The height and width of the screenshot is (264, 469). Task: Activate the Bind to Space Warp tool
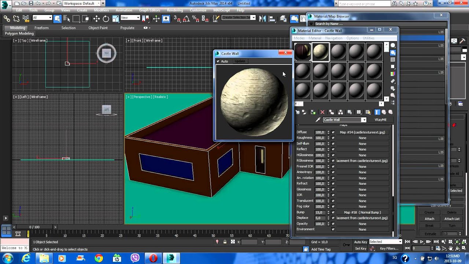coord(26,18)
